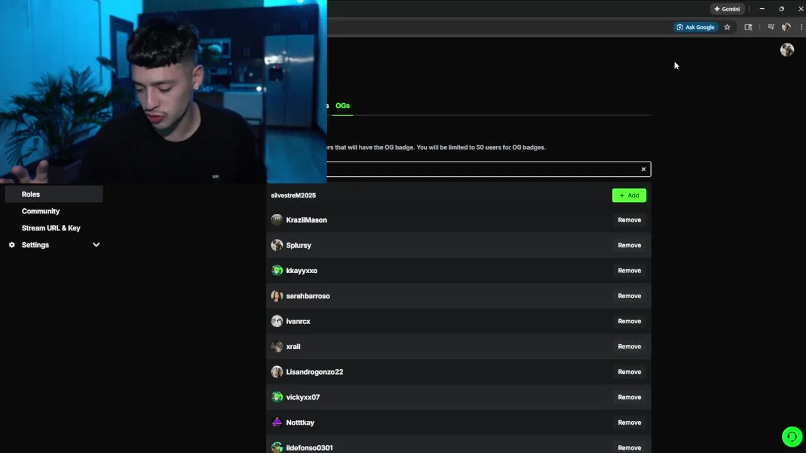806x453 pixels.
Task: Add silvestreM2025 as an OG
Action: coord(629,196)
